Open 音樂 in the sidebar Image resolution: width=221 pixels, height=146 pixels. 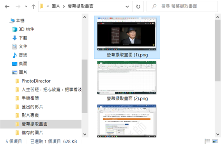pyautogui.click(x=23, y=55)
